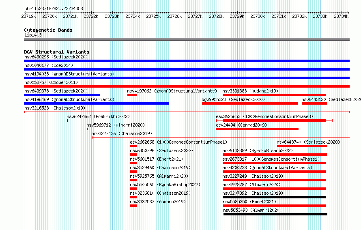Click the 23722k ruler tick label
361x230 pixels.
[x=91, y=16]
